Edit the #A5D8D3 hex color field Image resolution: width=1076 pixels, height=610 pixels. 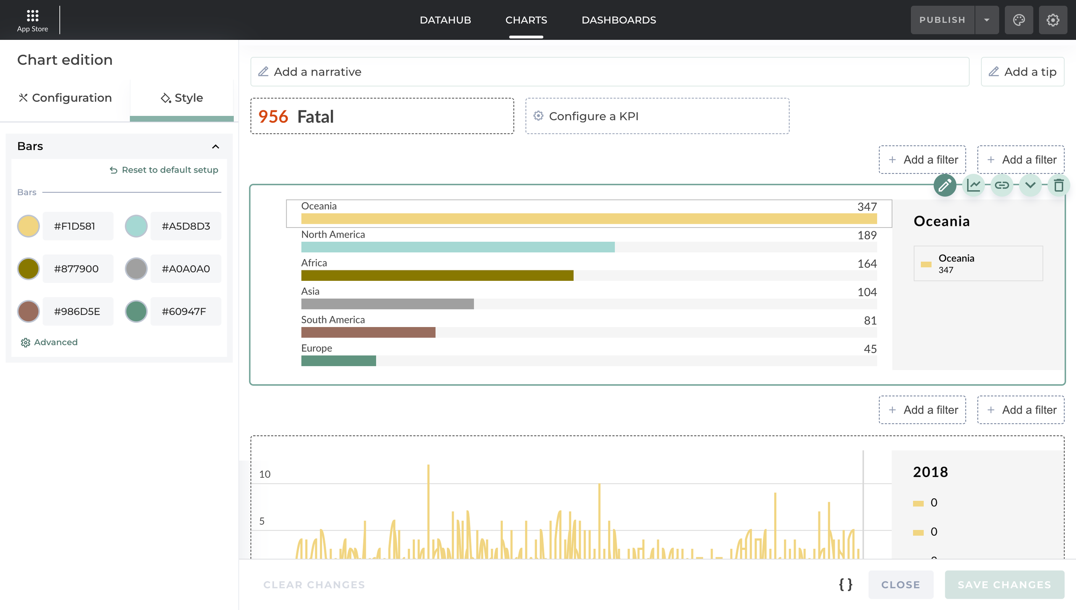tap(186, 226)
